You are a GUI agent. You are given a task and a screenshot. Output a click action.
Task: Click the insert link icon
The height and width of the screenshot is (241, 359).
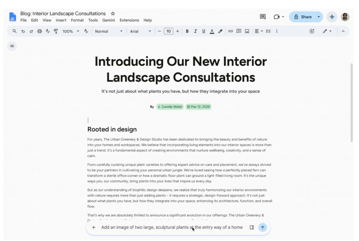[230, 31]
